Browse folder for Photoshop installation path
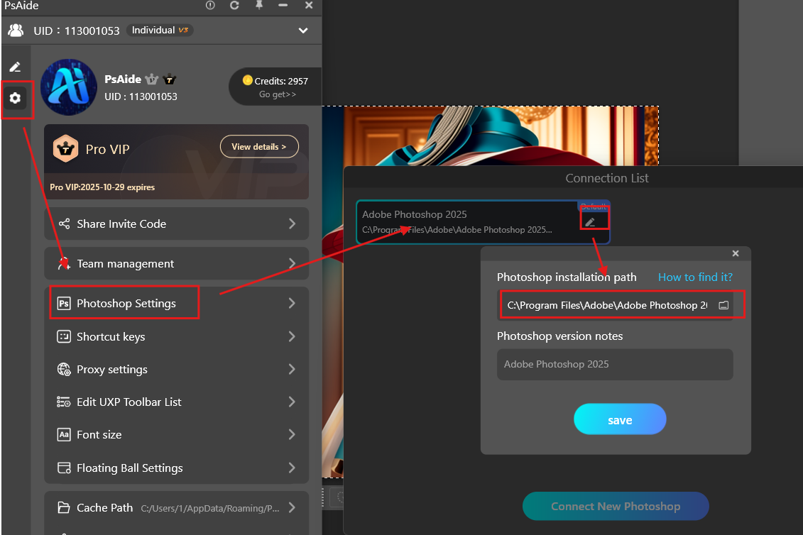This screenshot has height=535, width=803. (723, 305)
